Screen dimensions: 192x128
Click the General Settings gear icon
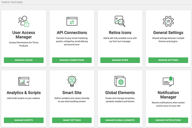(x=168, y=21)
